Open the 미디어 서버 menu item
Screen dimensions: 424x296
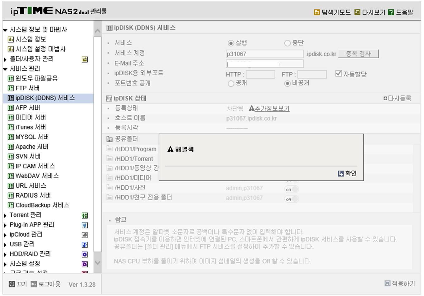(x=31, y=117)
